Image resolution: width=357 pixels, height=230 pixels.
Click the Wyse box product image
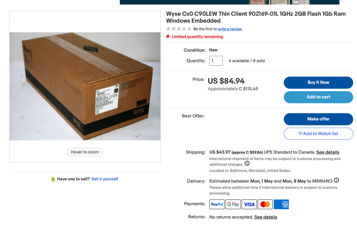point(85,86)
